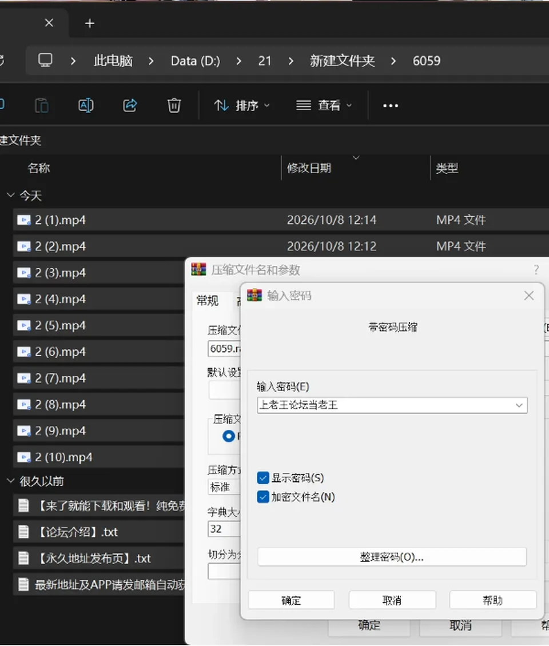Open the 排序 sort dropdown
This screenshot has height=646, width=549.
241,106
